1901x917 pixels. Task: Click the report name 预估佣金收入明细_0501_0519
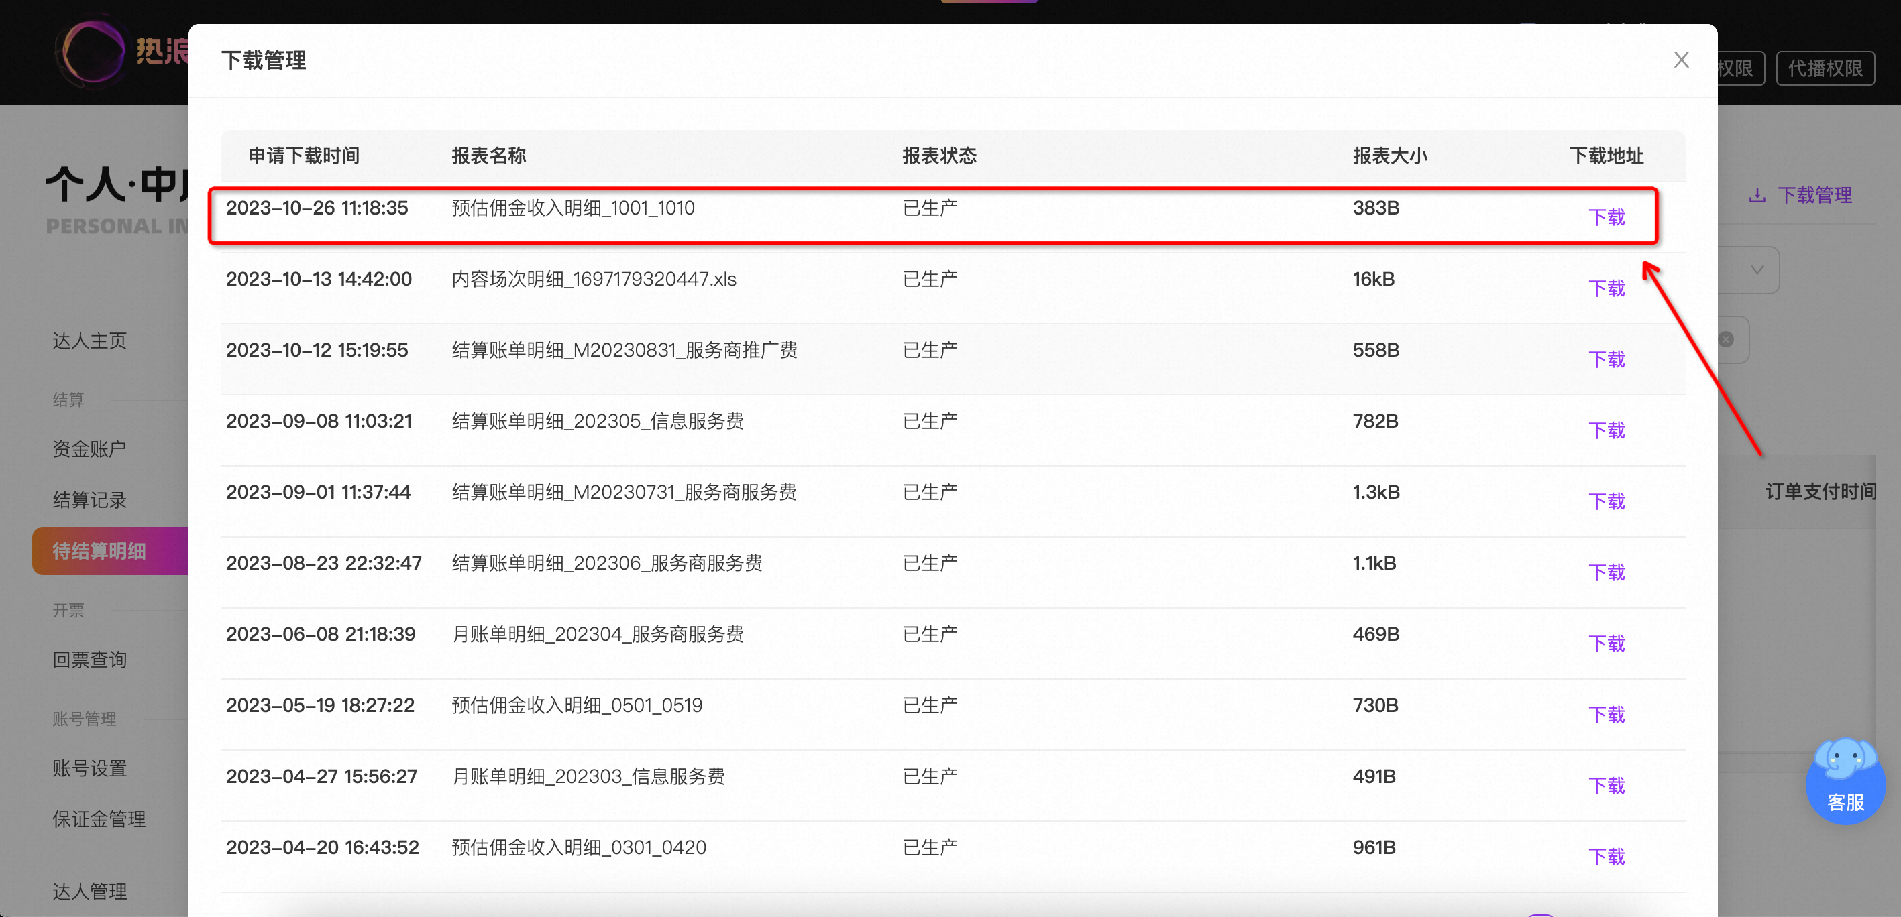point(577,705)
